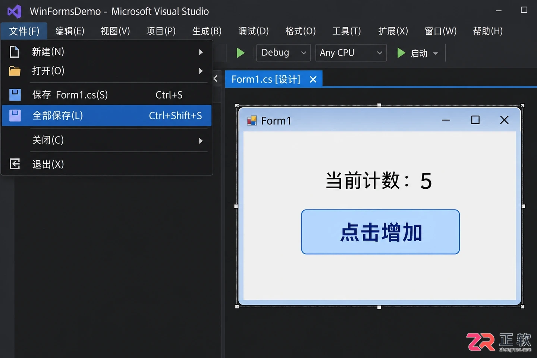
Task: Click the left-middle resize handle of Form1
Action: tap(236, 206)
